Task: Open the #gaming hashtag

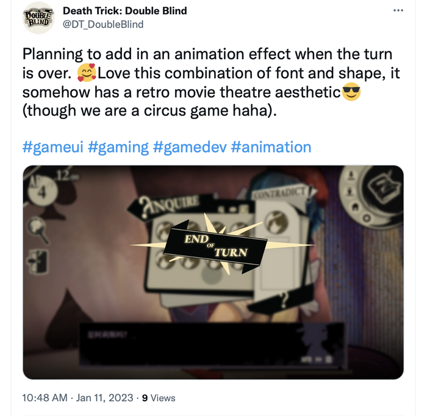Action: 118,147
